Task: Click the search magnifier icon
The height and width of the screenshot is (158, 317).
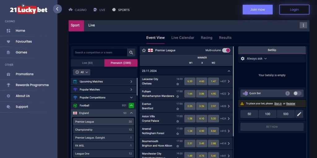Action: coord(131,52)
